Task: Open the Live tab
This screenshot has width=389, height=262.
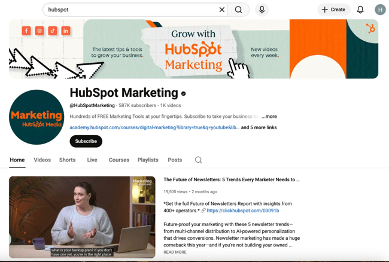Action: click(x=92, y=160)
